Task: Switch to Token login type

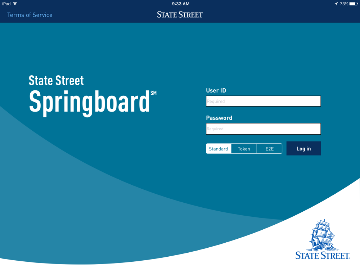Action: point(244,149)
